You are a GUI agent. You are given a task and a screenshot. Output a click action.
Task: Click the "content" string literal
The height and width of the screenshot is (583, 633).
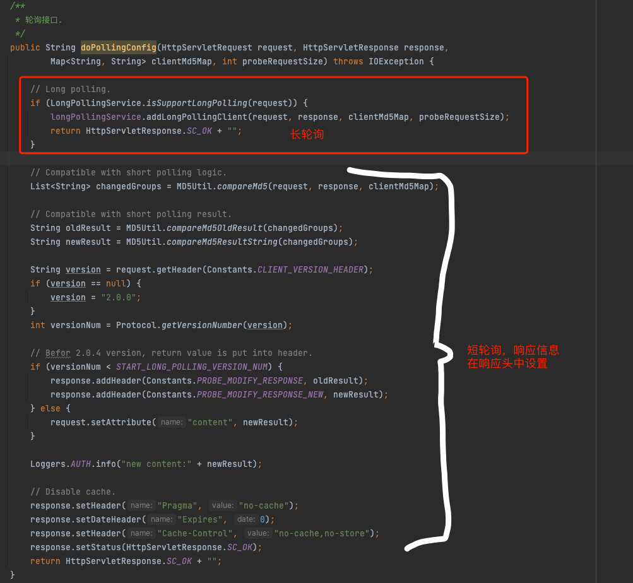click(x=210, y=422)
